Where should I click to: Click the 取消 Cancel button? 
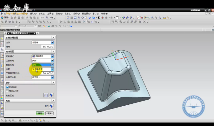coord(49,113)
